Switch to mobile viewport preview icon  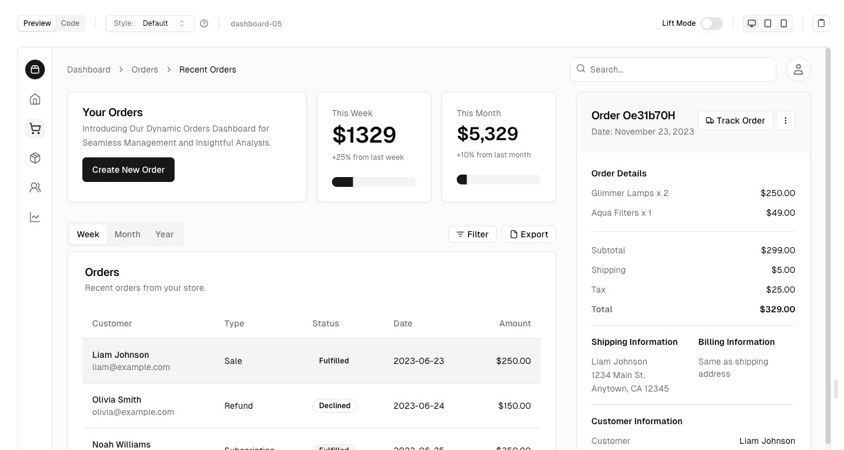(784, 23)
